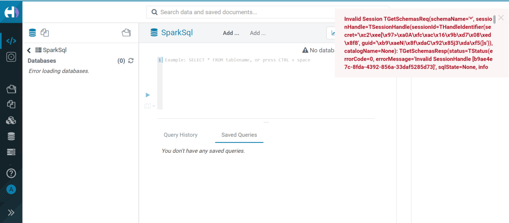Select SQL database icon in assist panel
Image resolution: width=509 pixels, height=223 pixels.
[x=33, y=33]
